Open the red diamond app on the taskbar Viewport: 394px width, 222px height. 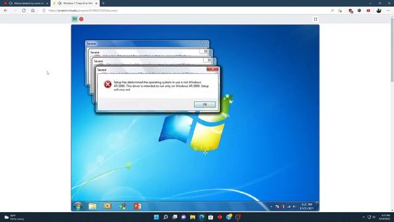coord(220,217)
